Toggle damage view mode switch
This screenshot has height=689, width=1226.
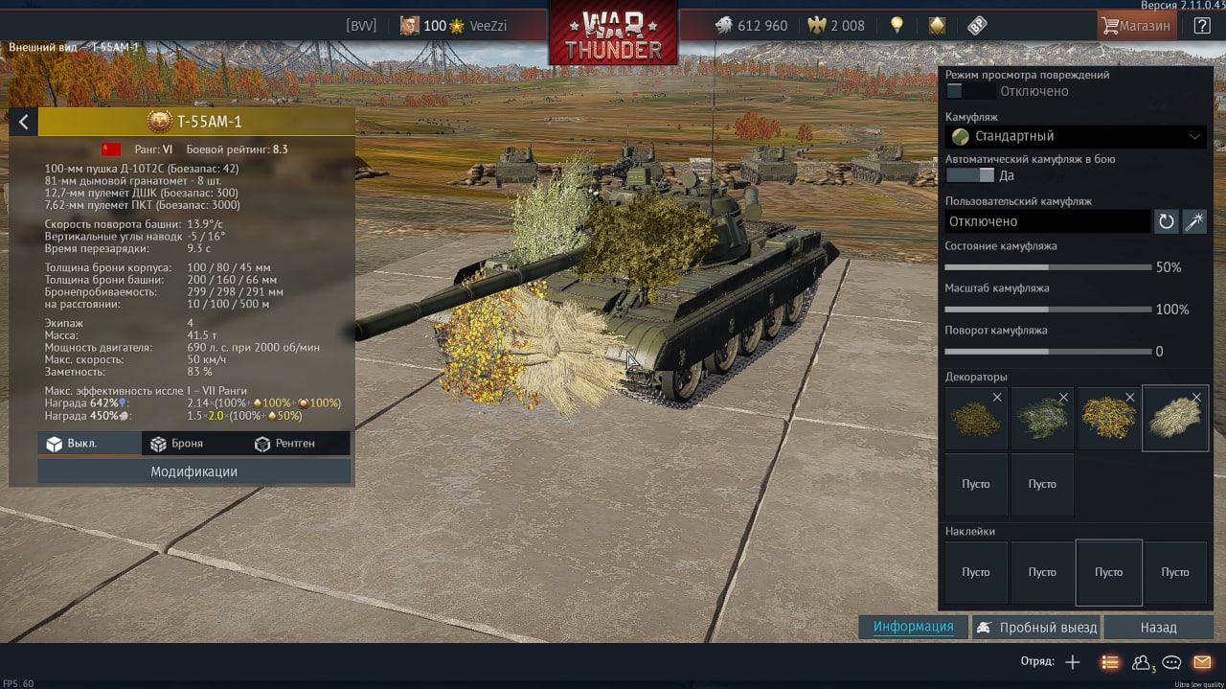969,91
